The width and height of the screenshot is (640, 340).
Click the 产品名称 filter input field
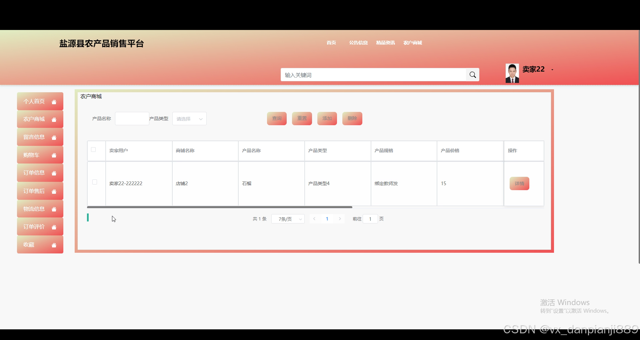[132, 119]
